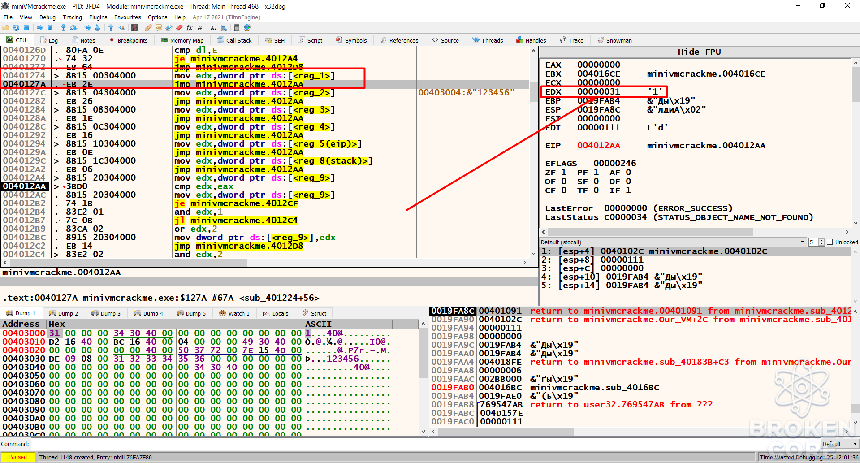
Task: Open Bookmarks red tag icon
Action: (x=179, y=28)
